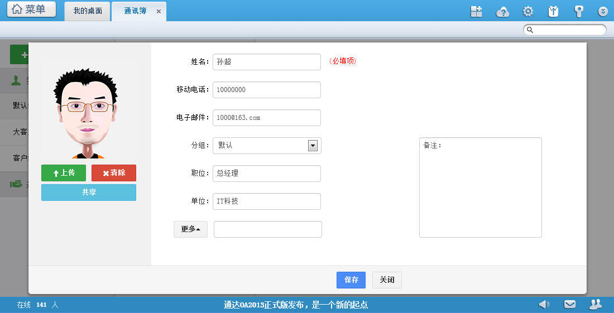The width and height of the screenshot is (614, 313).
Task: Switch to the 我的桌面 tab
Action: coord(88,11)
